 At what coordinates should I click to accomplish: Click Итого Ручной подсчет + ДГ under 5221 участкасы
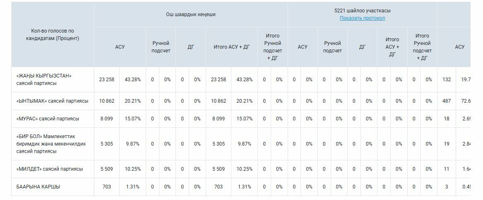click(x=422, y=47)
